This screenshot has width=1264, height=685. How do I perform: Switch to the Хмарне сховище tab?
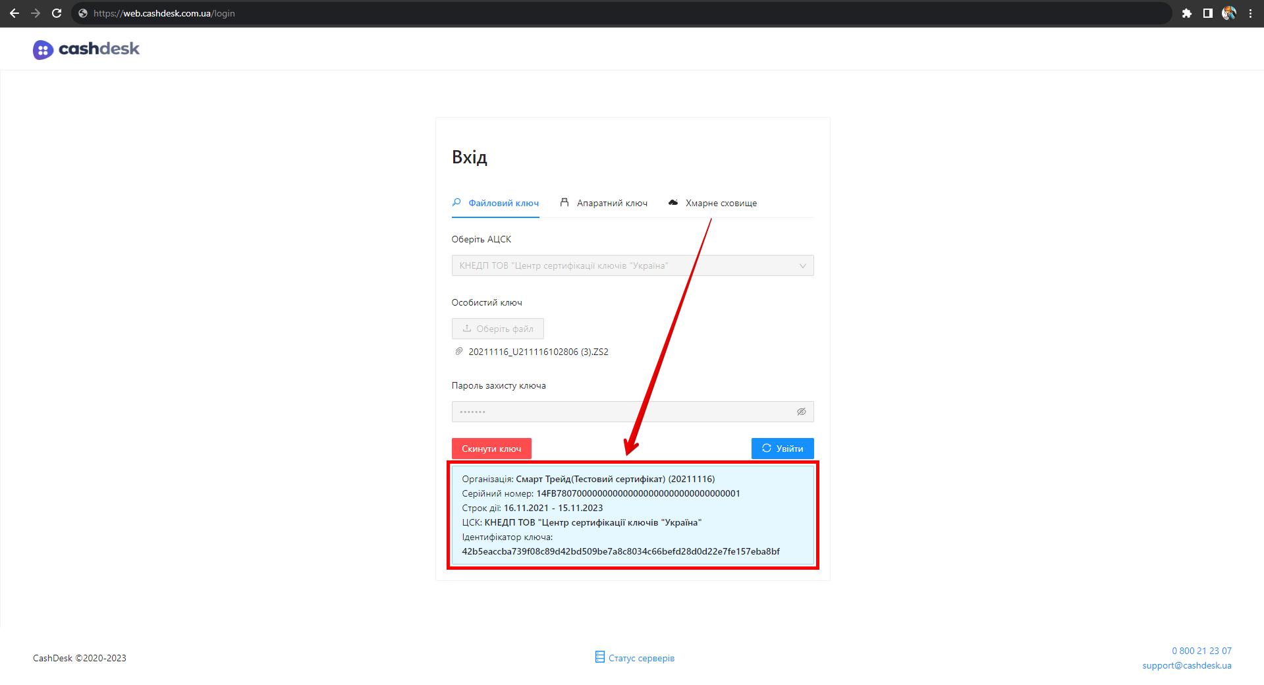(x=713, y=203)
